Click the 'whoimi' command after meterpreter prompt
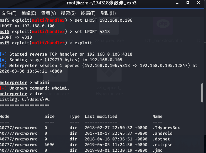Viewport: 206px width, 153px height. tap(42, 83)
